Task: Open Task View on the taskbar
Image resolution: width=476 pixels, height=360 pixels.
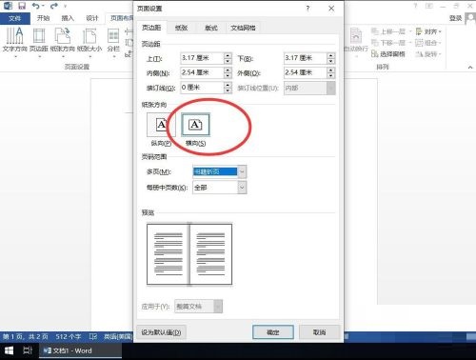Action: point(28,350)
